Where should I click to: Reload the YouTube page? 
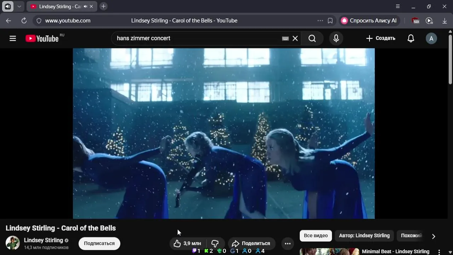point(24,21)
